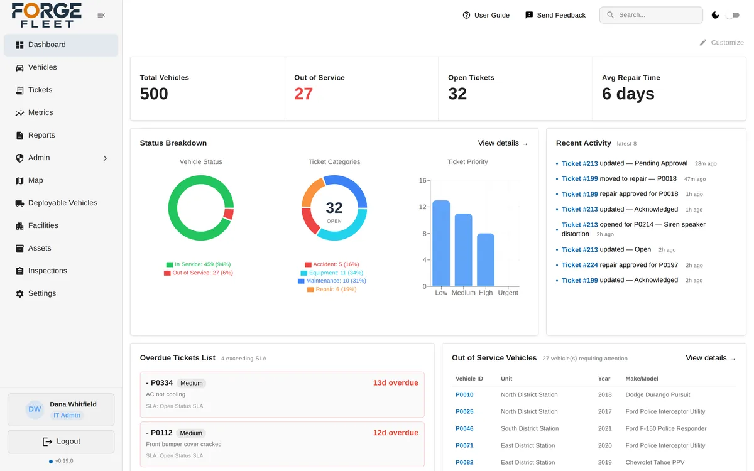
Task: Click the Search input field
Action: point(651,15)
